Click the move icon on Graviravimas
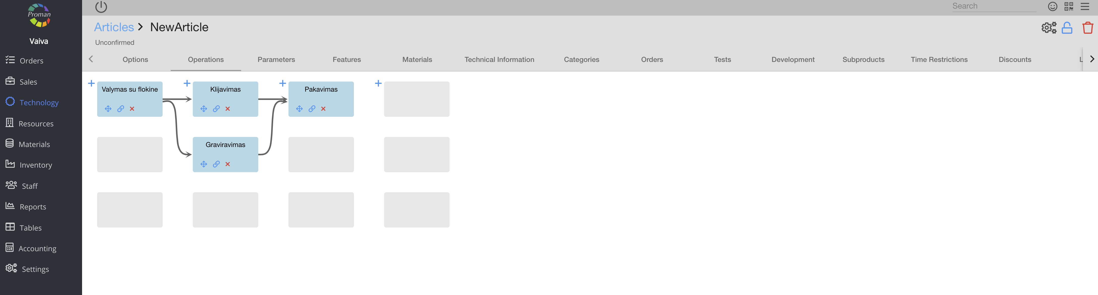Viewport: 1098px width, 295px height. 204,164
